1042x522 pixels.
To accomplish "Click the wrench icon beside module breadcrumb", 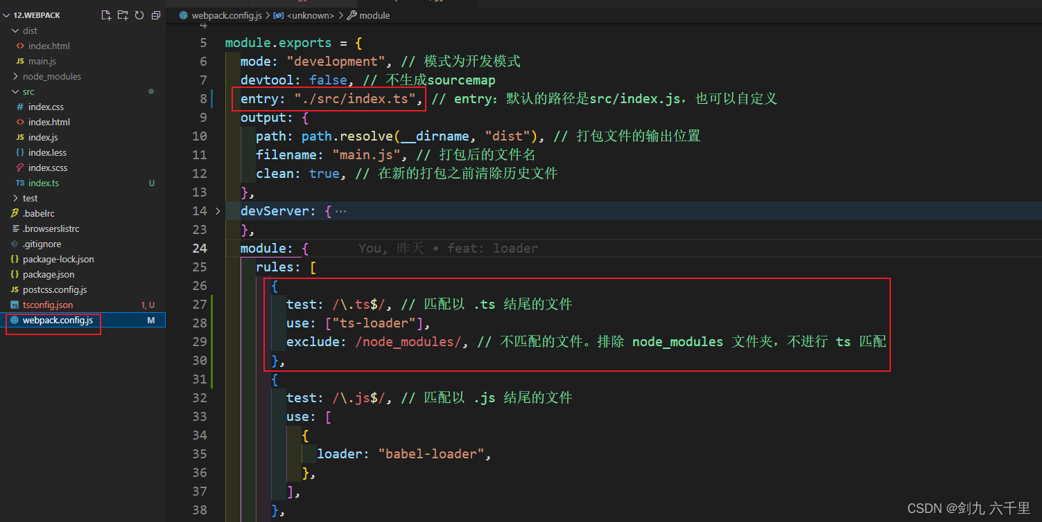I will [x=351, y=15].
